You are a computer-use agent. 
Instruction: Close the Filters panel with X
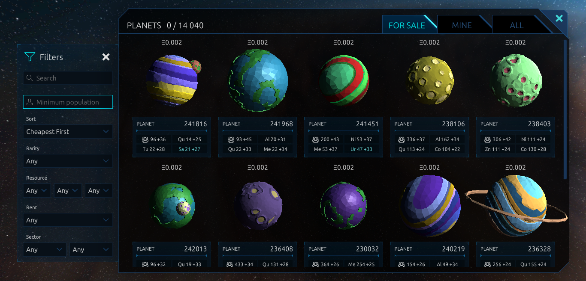[106, 57]
